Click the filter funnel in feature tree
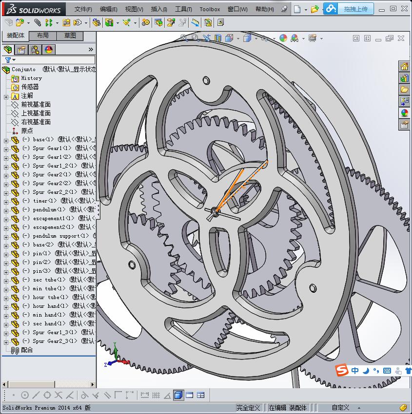Screen dimensions: 412x414 pyautogui.click(x=8, y=60)
